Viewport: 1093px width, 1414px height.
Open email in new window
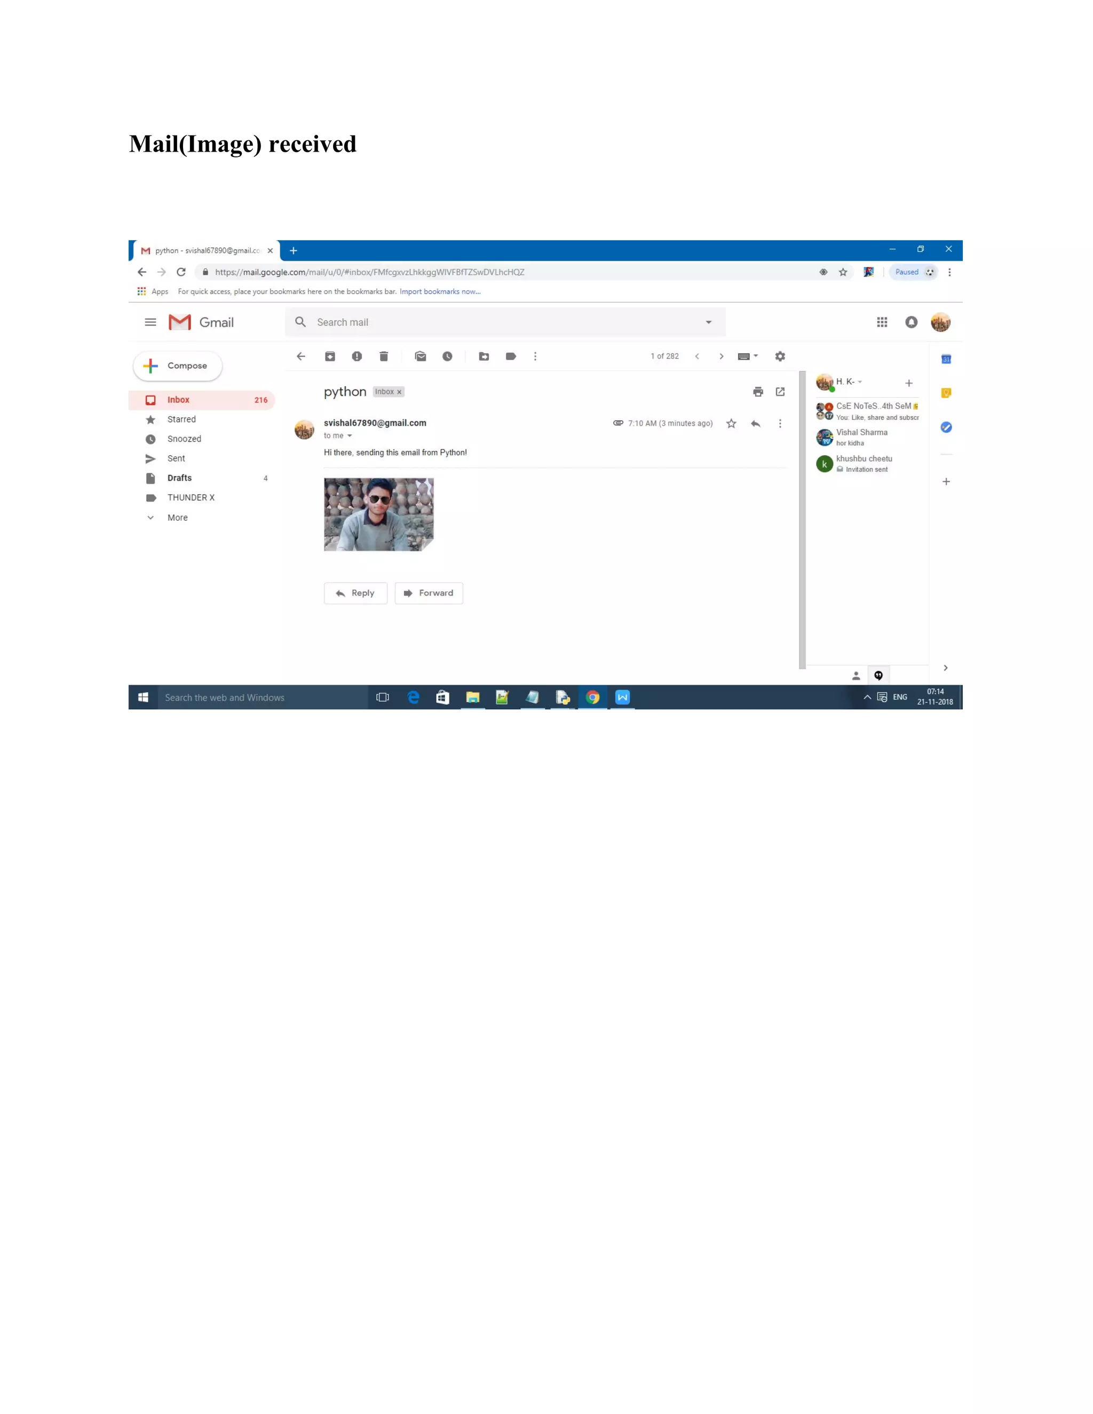click(x=780, y=392)
